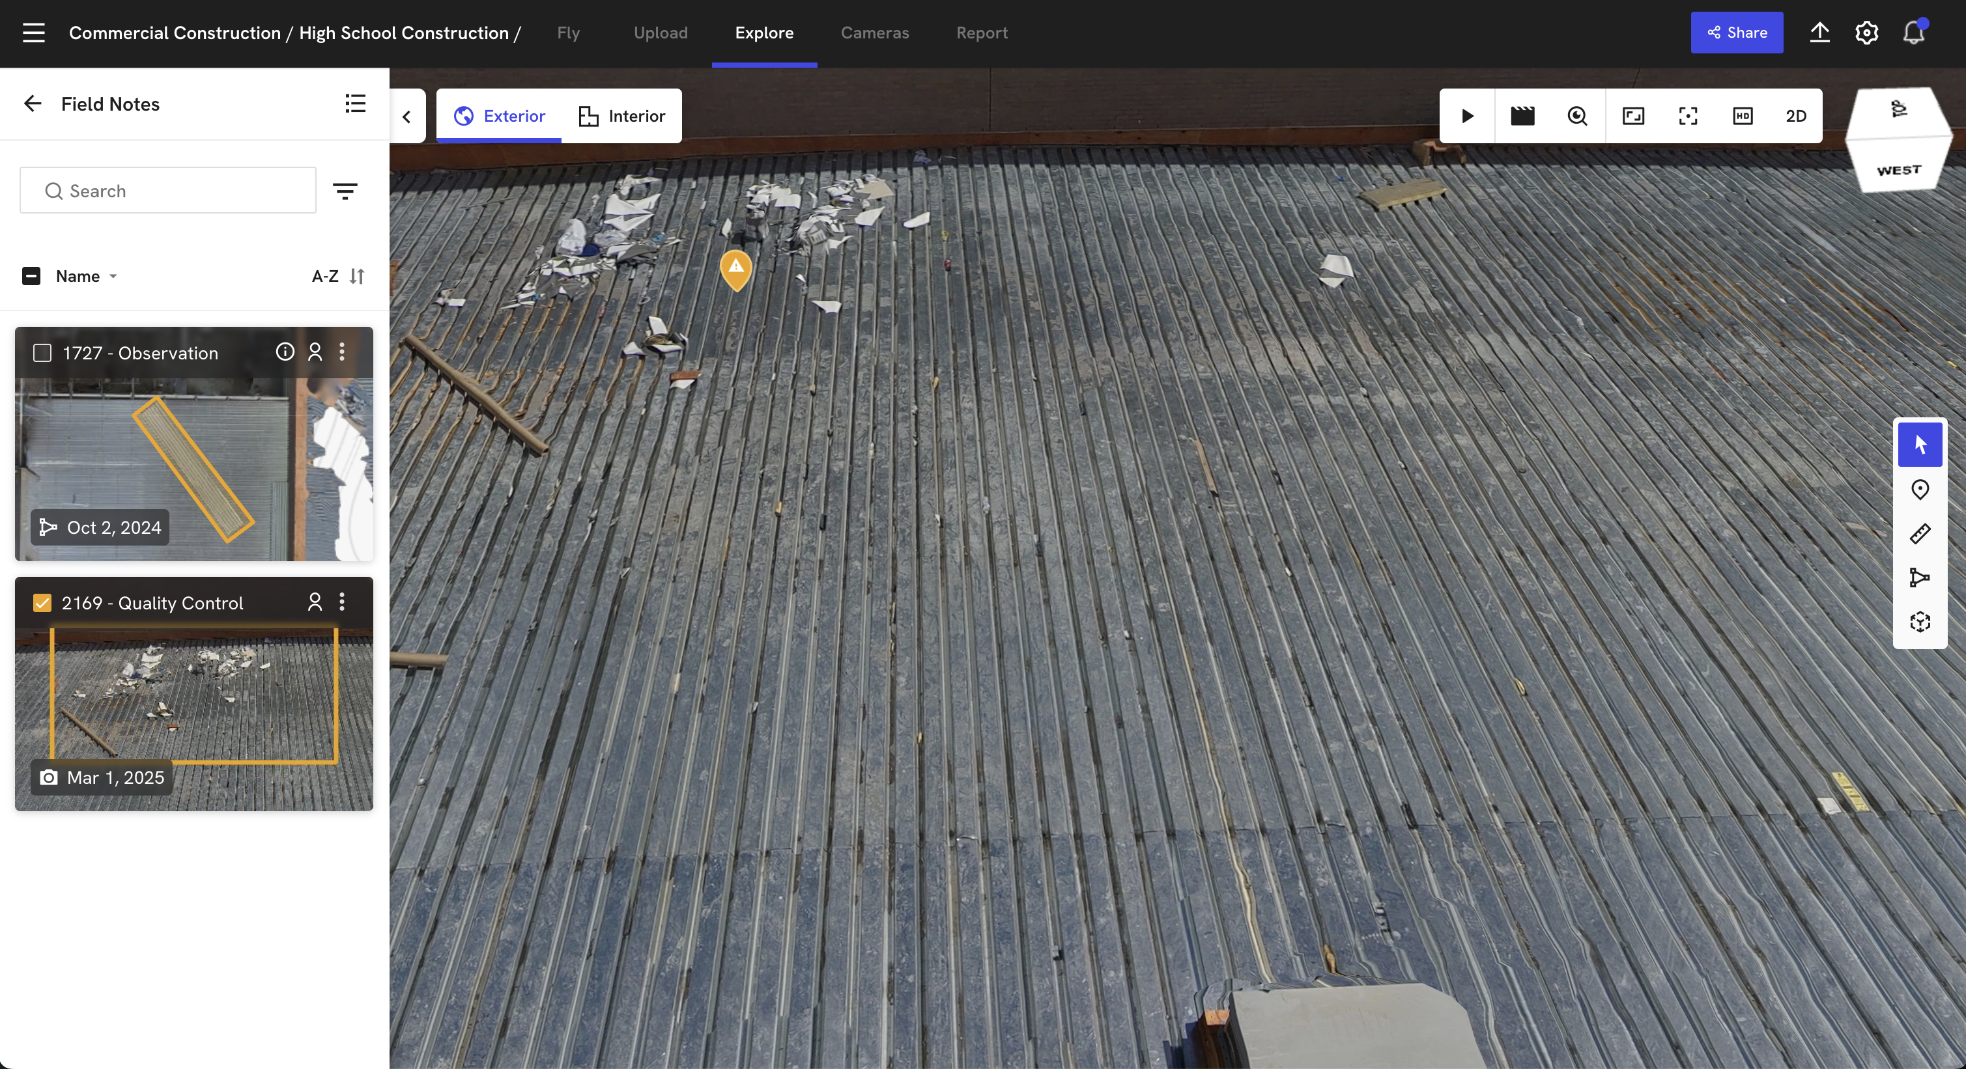Open the Upload tab
This screenshot has height=1069, width=1966.
[660, 33]
